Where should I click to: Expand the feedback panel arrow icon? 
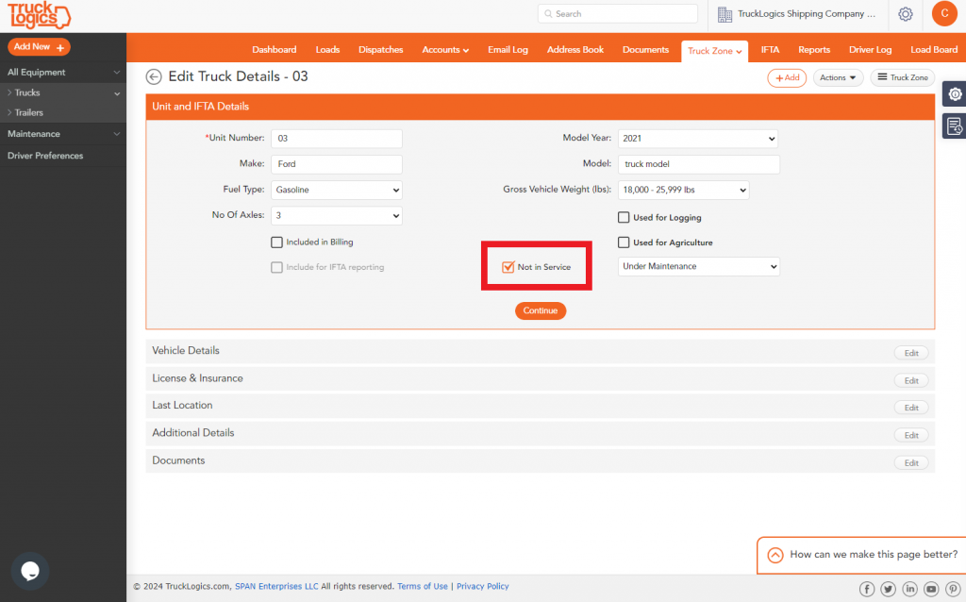[775, 555]
